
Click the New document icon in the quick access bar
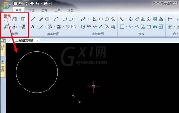click(x=15, y=3)
